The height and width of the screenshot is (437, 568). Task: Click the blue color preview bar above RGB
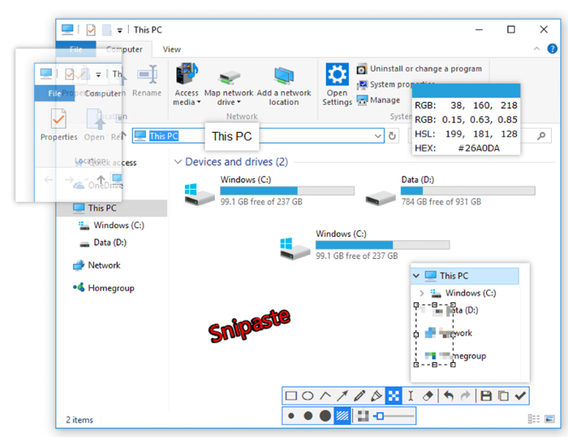pos(467,90)
